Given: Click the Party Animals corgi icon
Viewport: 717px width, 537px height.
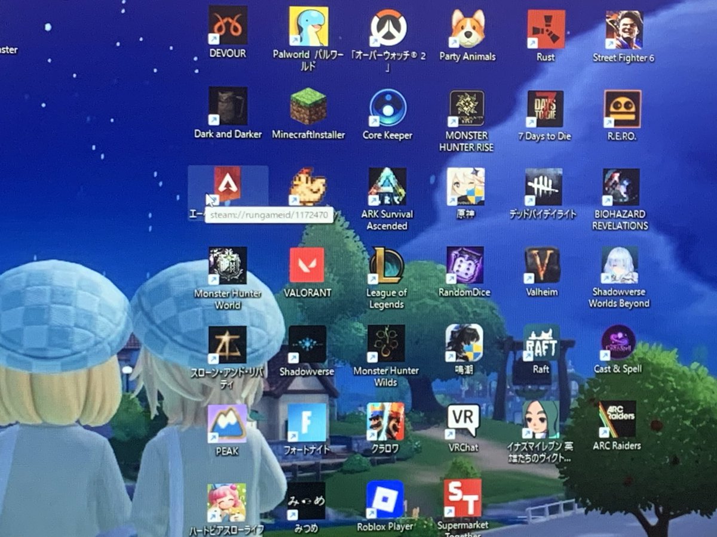Looking at the screenshot, I should tap(468, 29).
